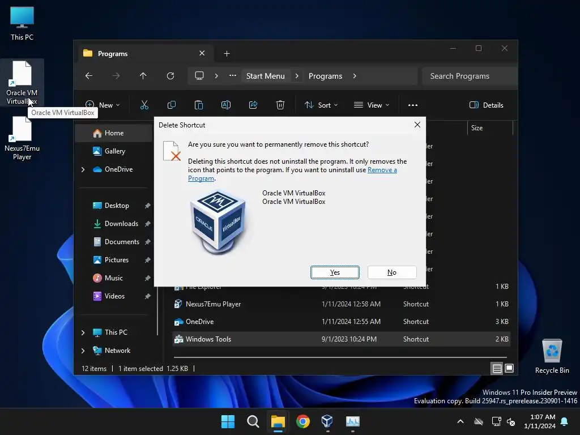The width and height of the screenshot is (580, 435).
Task: Click the Programs breadcrumb segment
Action: pyautogui.click(x=326, y=76)
